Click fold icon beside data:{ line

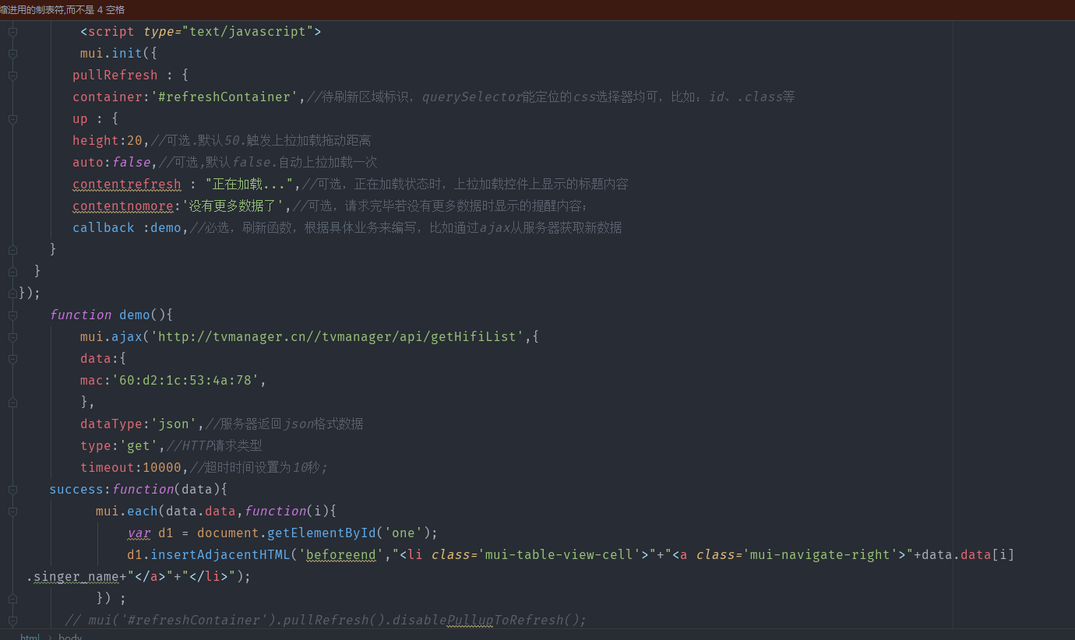12,359
